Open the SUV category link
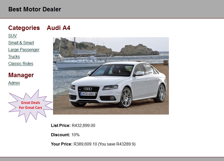Viewport: 224px width, 161px height. click(12, 36)
